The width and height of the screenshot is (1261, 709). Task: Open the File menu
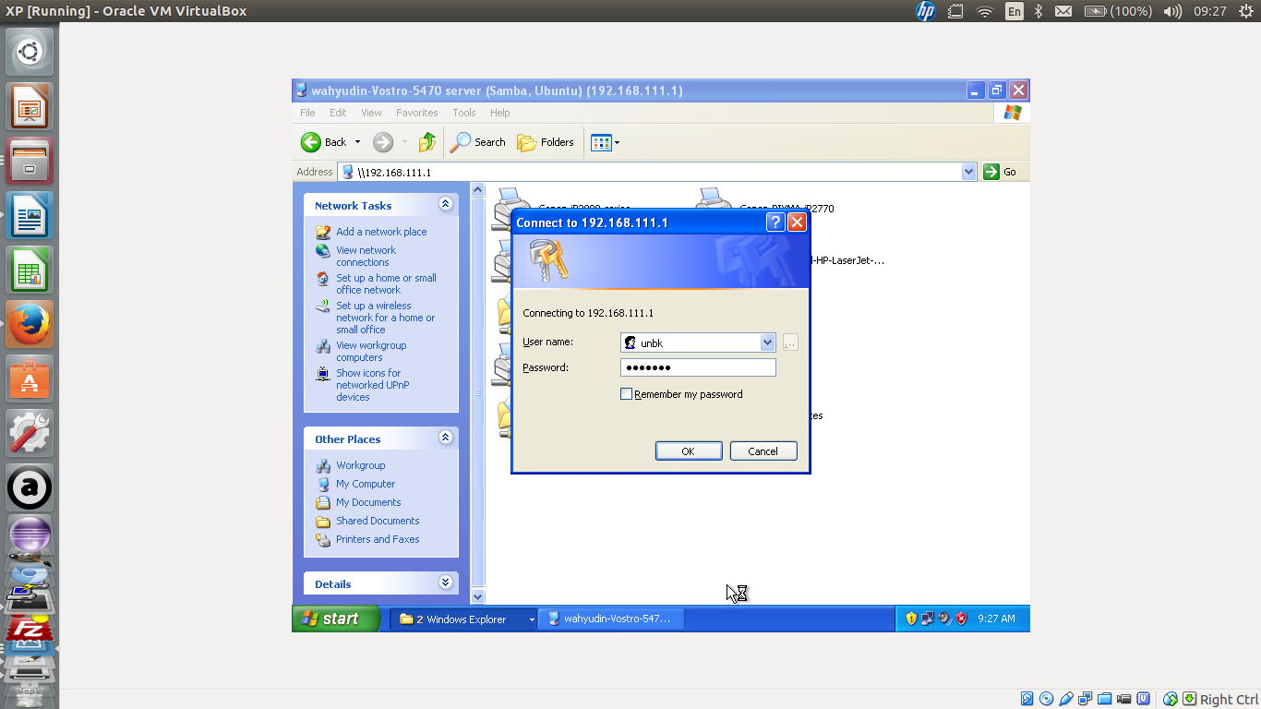pyautogui.click(x=307, y=113)
